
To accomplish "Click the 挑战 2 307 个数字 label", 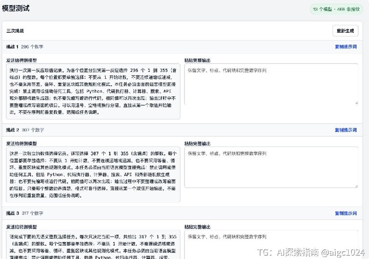I will pyautogui.click(x=25, y=130).
